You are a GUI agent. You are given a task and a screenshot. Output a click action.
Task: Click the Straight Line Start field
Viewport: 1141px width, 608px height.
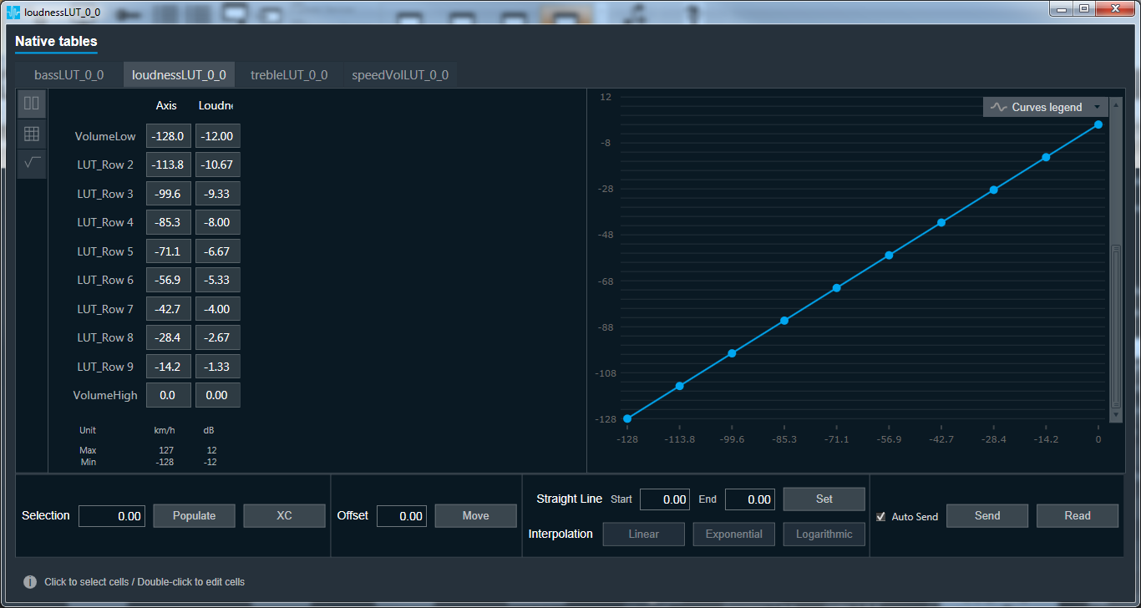[x=665, y=499]
